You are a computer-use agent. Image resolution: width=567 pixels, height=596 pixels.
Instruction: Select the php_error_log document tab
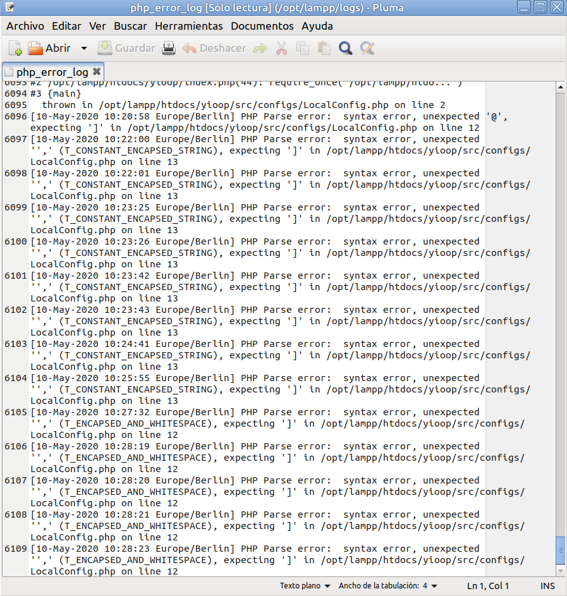click(52, 72)
